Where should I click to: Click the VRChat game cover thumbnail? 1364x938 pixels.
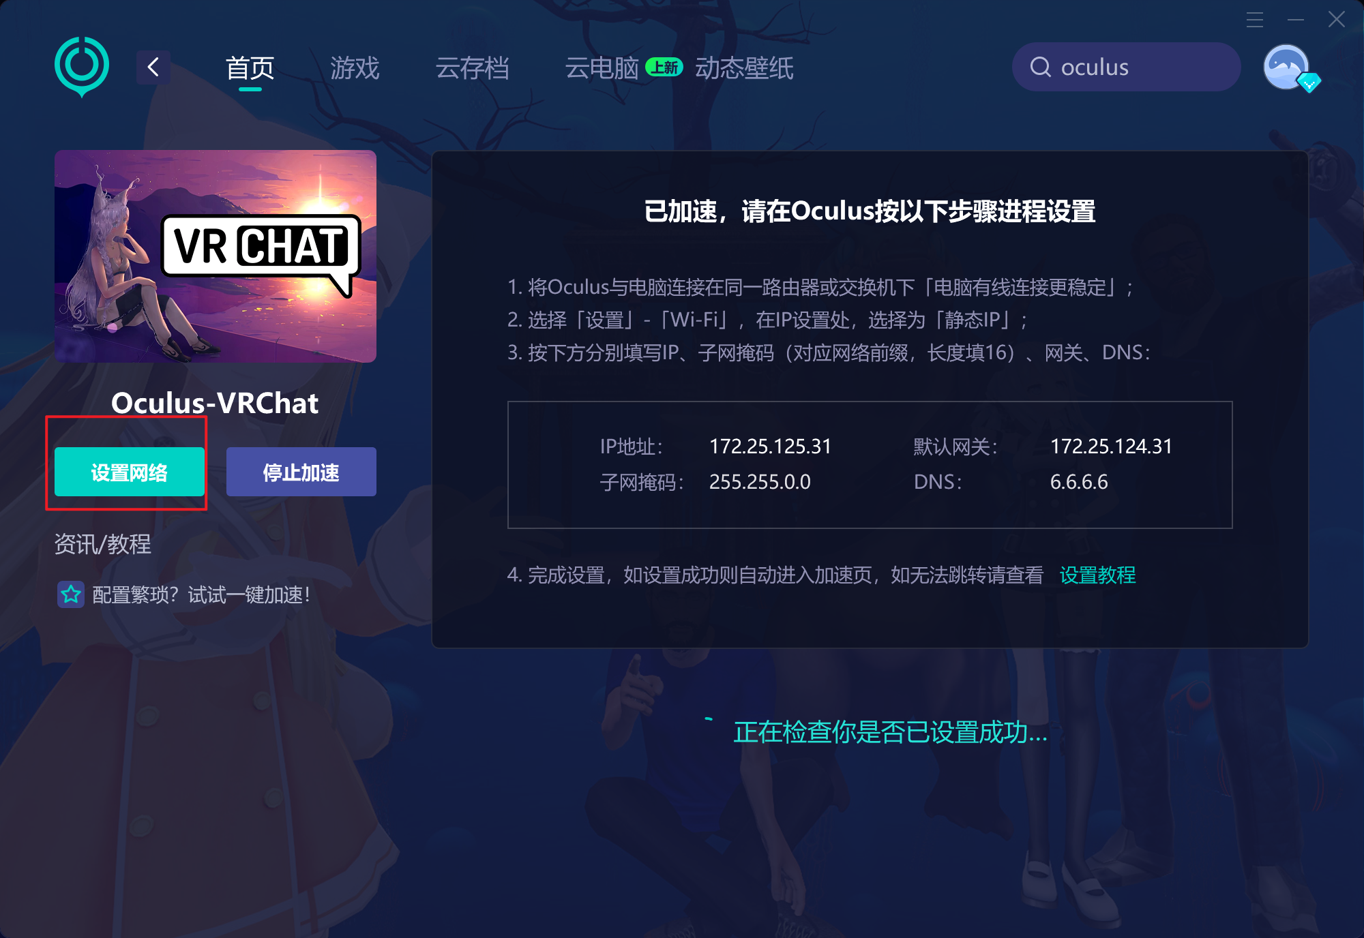(216, 256)
